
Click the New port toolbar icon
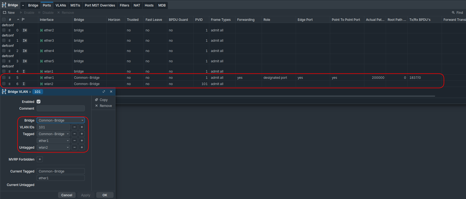coord(5,12)
